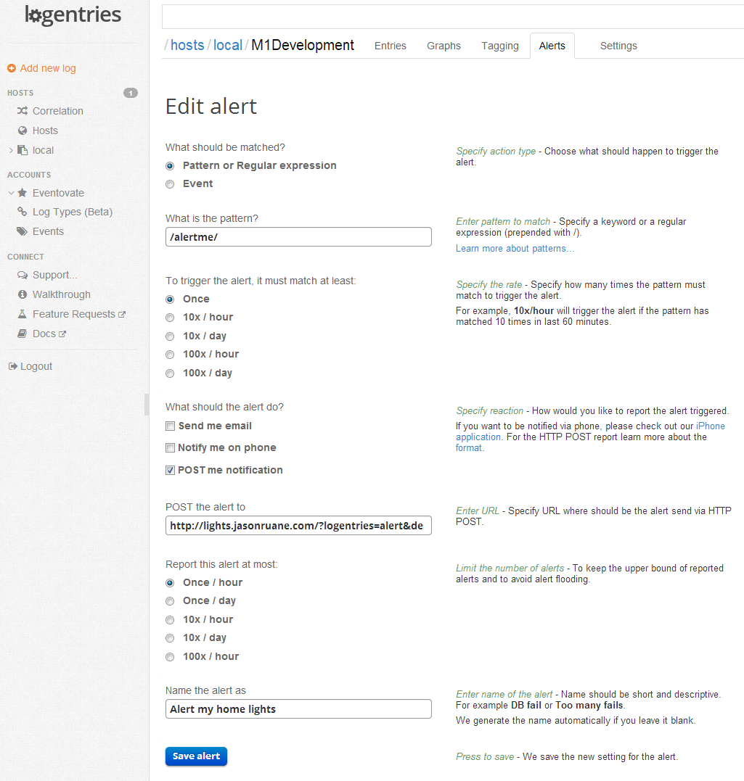
Task: Open the Tagging tab
Action: [x=500, y=46]
